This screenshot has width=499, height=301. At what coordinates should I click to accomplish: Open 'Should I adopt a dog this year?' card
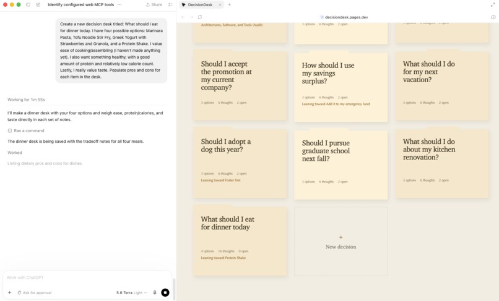(x=240, y=163)
